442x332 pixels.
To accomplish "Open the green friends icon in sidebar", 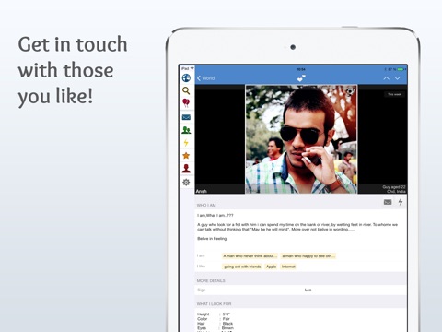I will point(186,130).
